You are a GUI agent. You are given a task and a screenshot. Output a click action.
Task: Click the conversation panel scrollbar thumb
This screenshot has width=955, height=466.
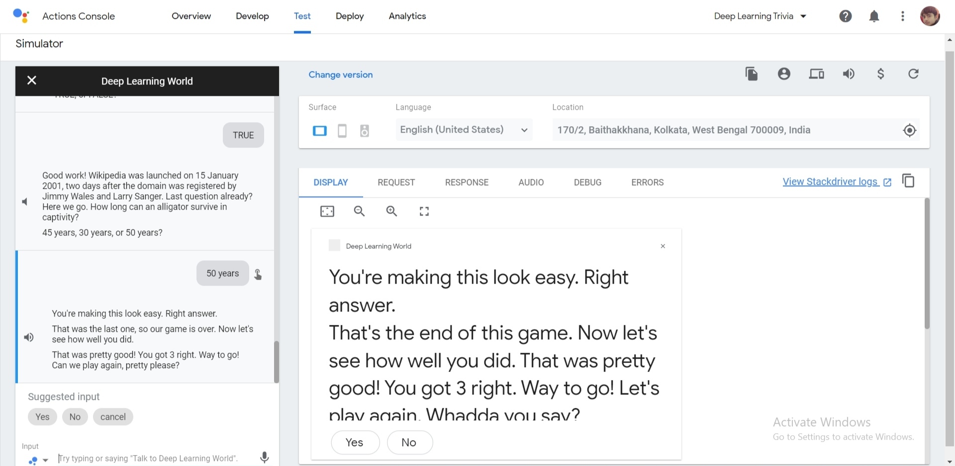click(x=277, y=361)
